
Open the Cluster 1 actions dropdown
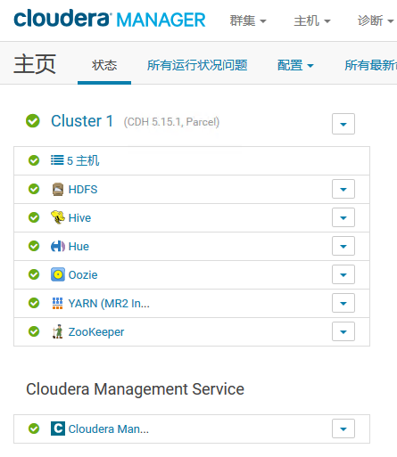coord(343,124)
